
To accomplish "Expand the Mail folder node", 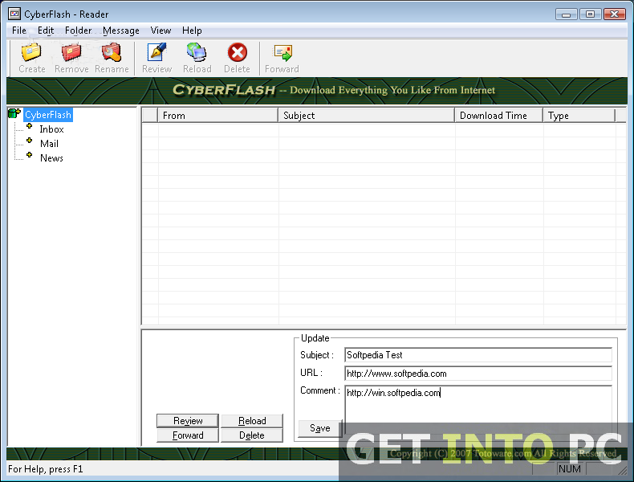I will coord(29,141).
